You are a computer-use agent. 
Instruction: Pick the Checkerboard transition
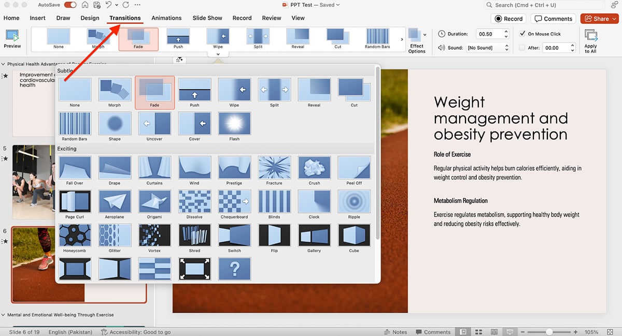click(x=234, y=201)
